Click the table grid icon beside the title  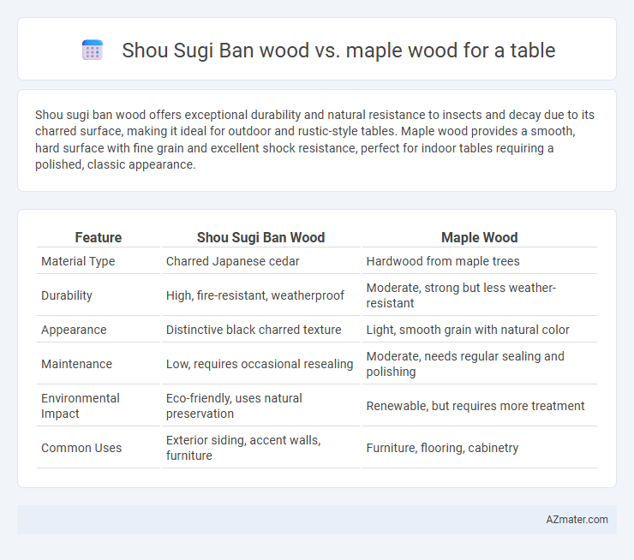click(x=93, y=51)
